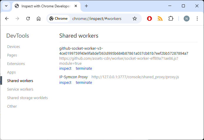
Task: Expand the tab search dropdown arrow
Action: coord(6,6)
